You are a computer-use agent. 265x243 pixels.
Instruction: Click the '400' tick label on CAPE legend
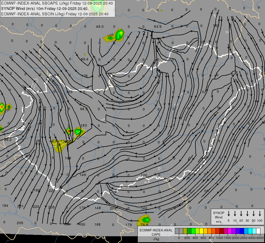pyautogui.click(x=195, y=238)
